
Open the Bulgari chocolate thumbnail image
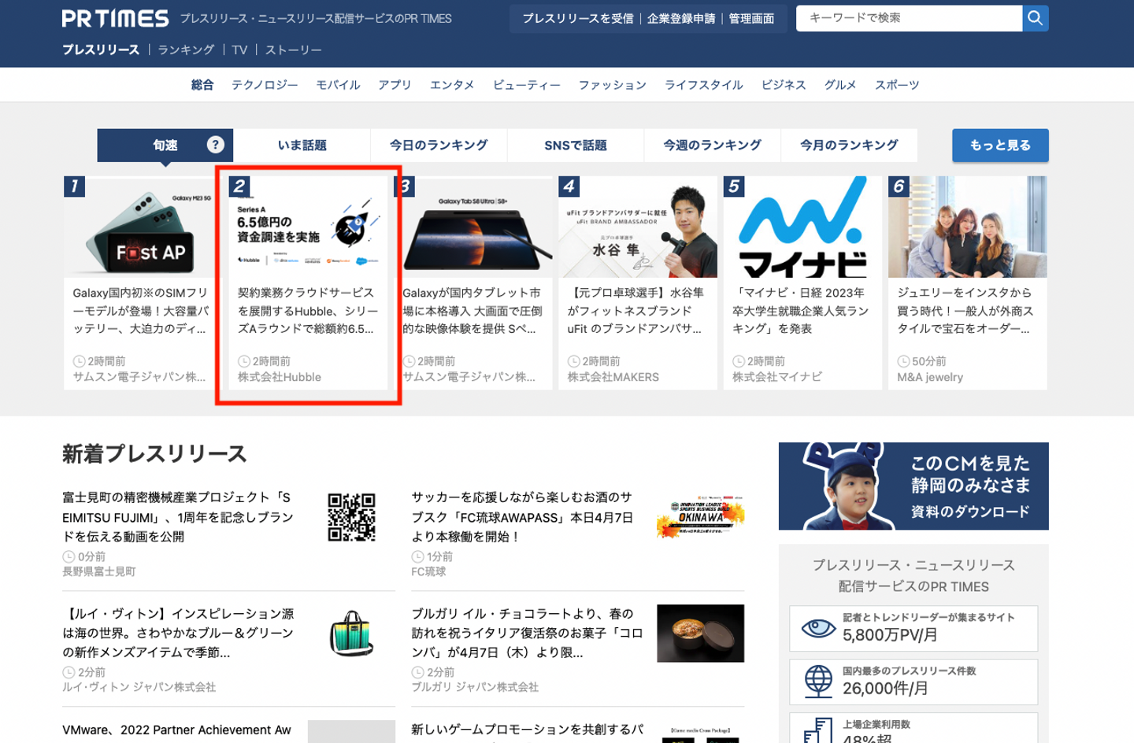(700, 633)
